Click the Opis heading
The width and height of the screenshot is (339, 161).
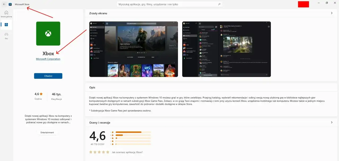pyautogui.click(x=92, y=87)
